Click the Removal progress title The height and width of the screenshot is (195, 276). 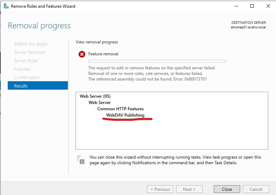(x=39, y=26)
